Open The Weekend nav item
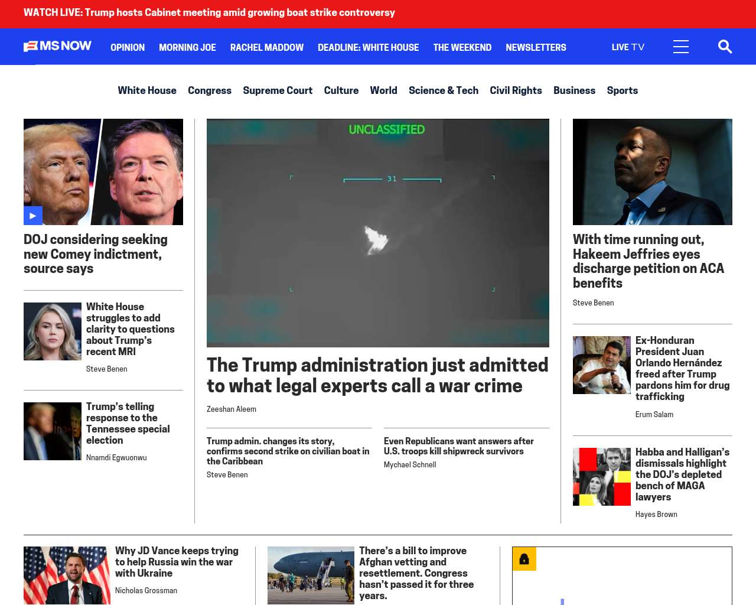 (462, 47)
